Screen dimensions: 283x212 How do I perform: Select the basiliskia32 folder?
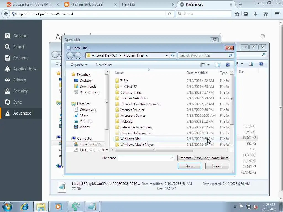172,86
